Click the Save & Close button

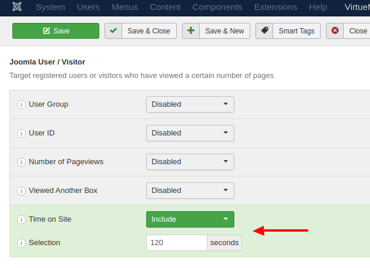pyautogui.click(x=140, y=31)
